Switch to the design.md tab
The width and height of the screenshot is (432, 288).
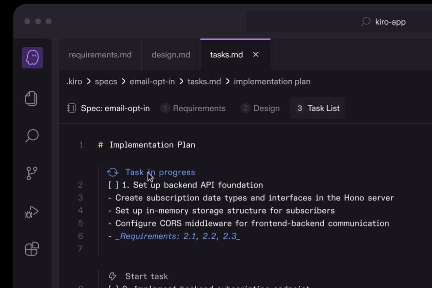tap(171, 55)
